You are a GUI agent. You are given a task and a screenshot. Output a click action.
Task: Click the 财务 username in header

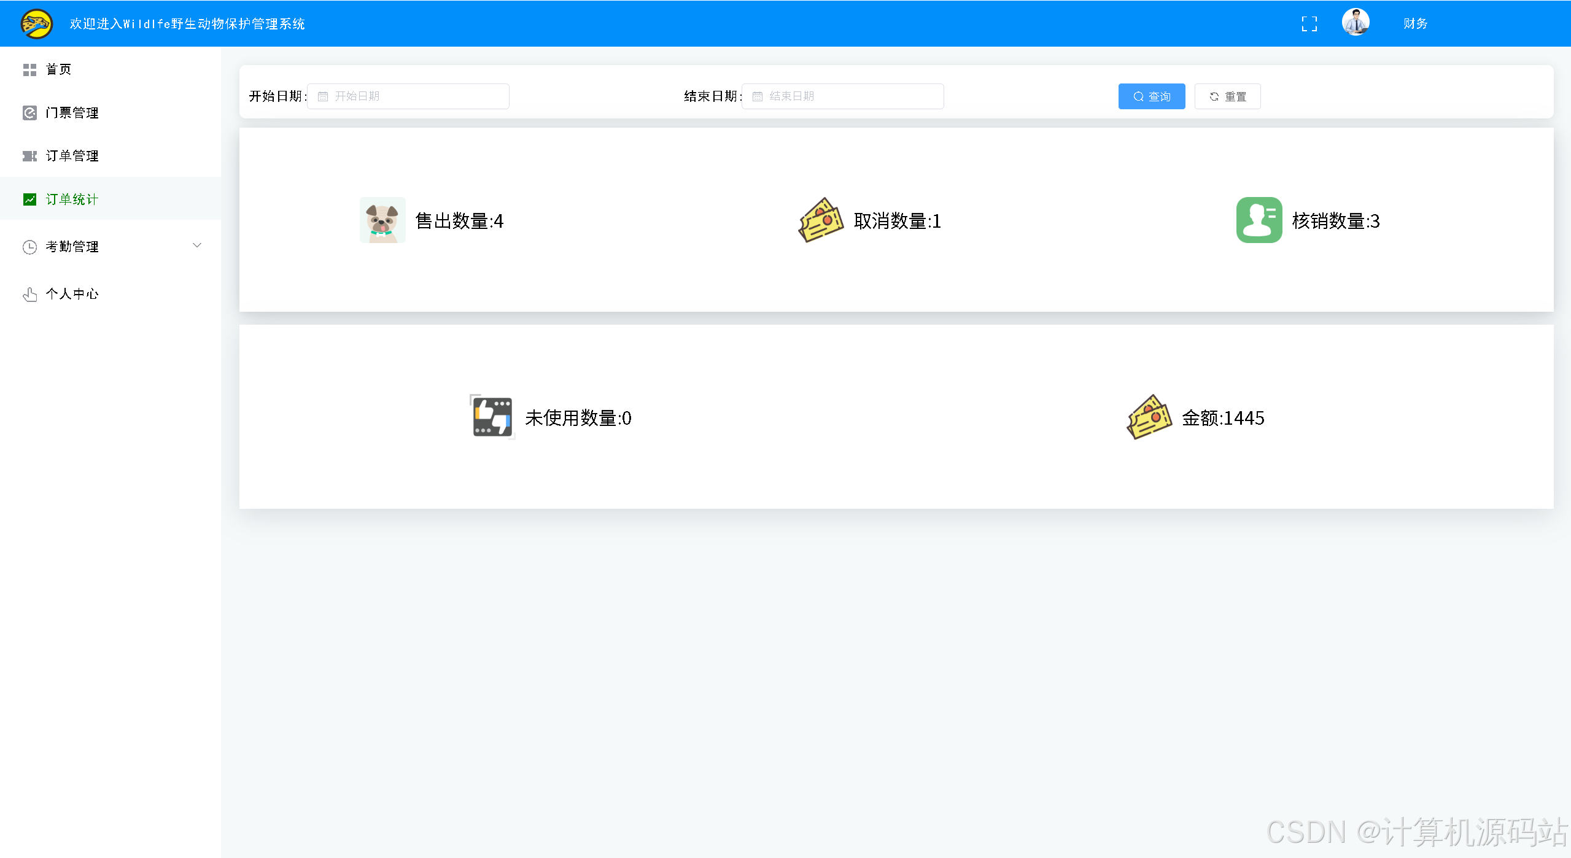1415,24
